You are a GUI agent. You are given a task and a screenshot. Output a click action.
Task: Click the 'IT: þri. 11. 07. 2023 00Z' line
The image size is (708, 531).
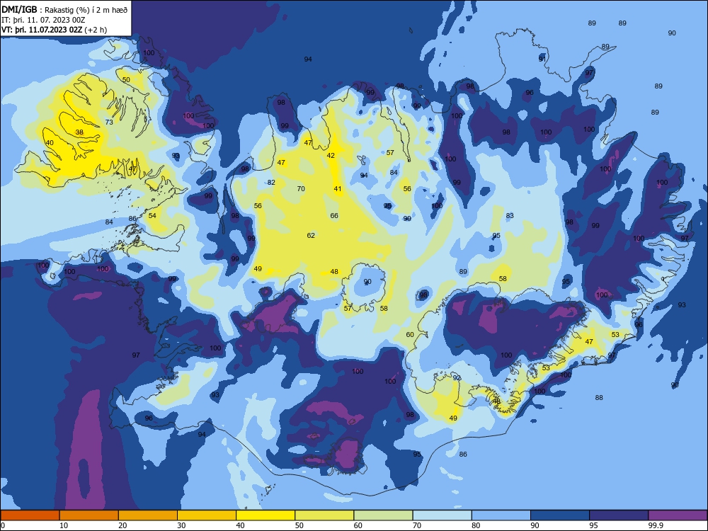point(43,20)
